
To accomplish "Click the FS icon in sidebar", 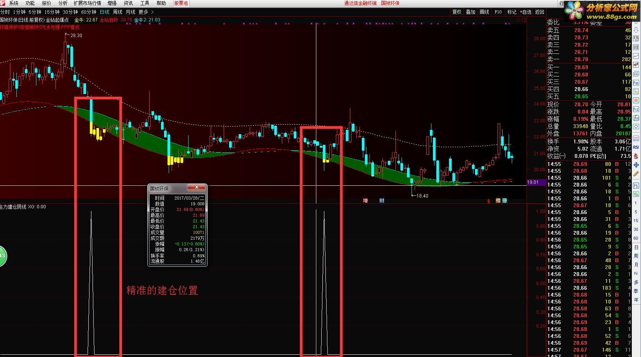I will pyautogui.click(x=636, y=186).
